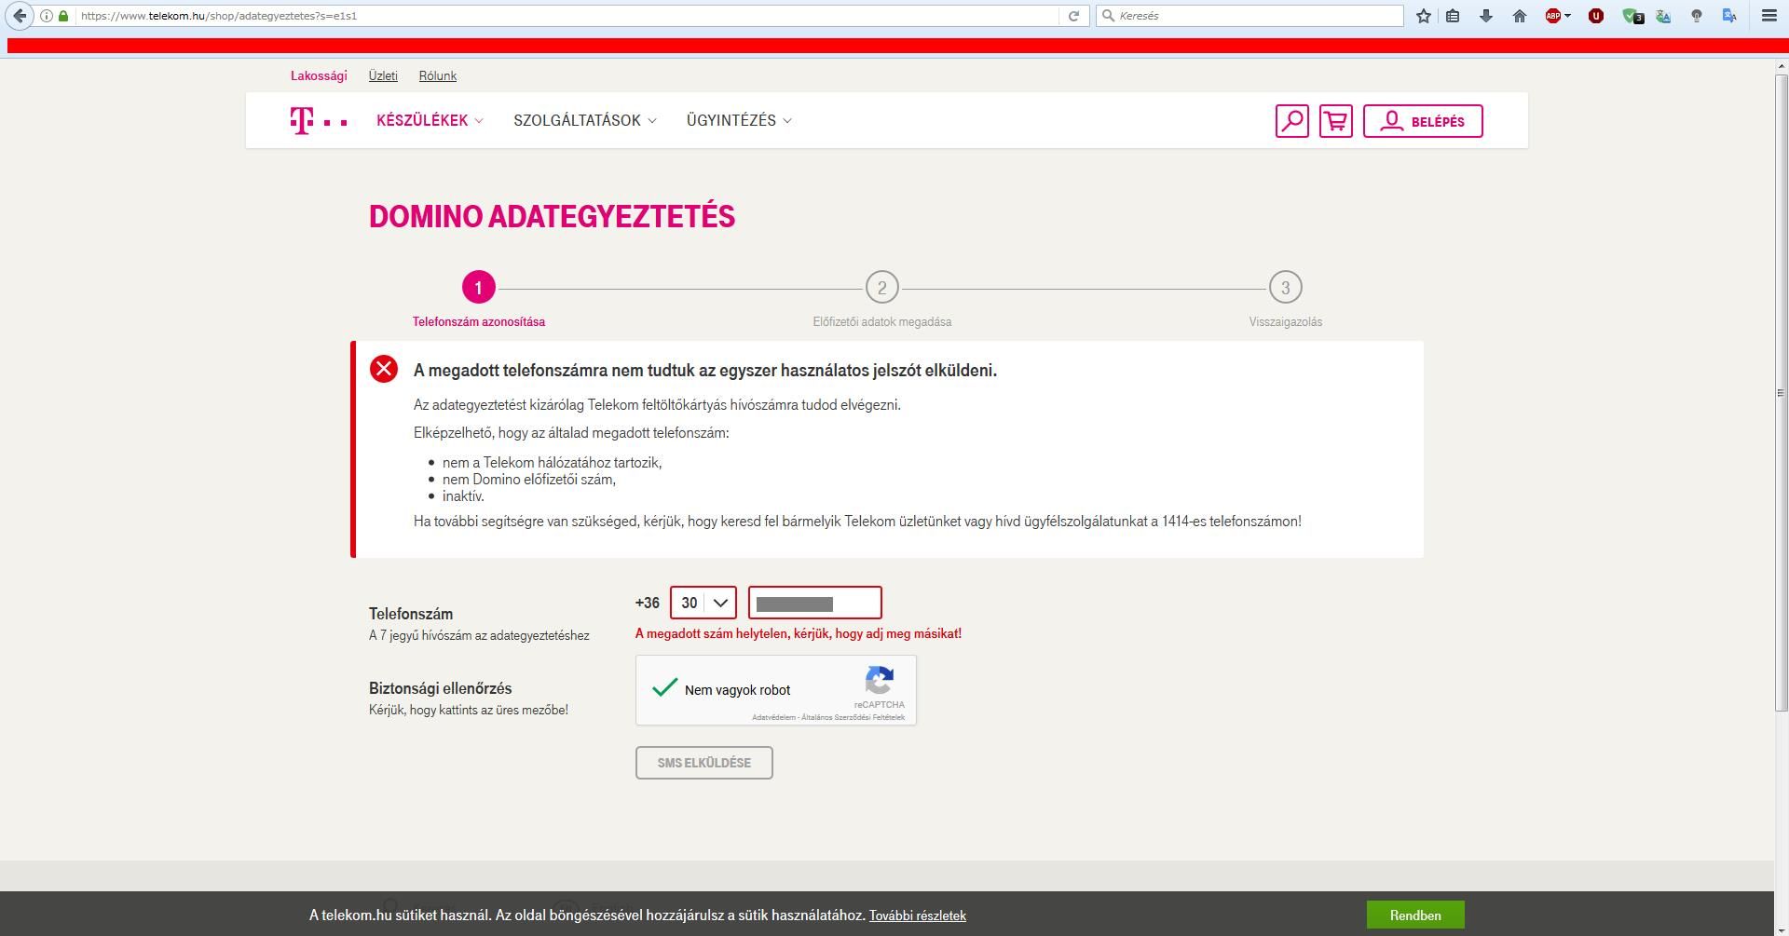Click the Biztonsági ellenőrzés label
Screen dimensions: 1789x936
(441, 688)
